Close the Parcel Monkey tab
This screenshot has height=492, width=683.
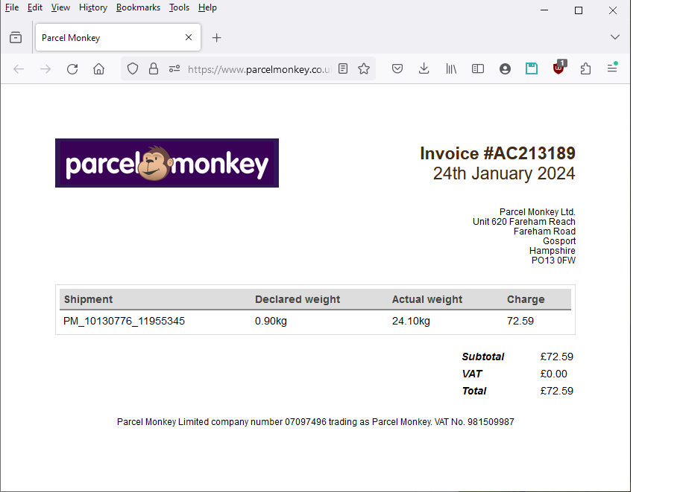coord(189,37)
